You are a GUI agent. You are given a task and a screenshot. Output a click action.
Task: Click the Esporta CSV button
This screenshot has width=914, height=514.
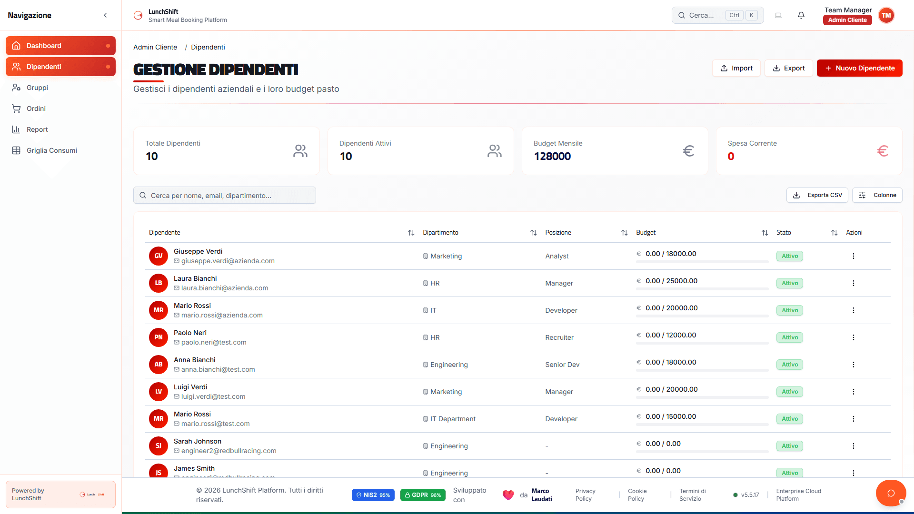(x=817, y=195)
